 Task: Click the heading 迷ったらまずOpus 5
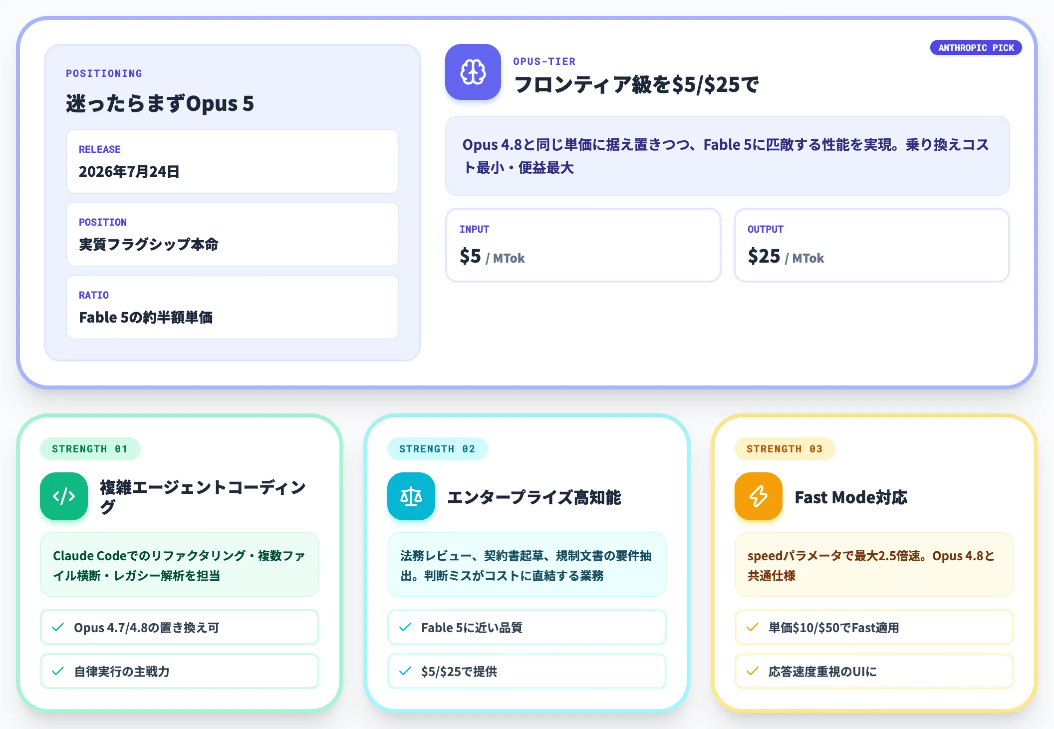click(x=160, y=103)
